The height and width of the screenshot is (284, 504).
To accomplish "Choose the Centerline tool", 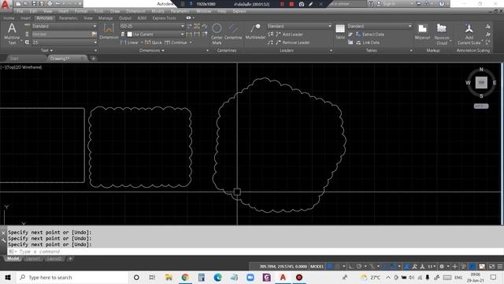I will (233, 32).
